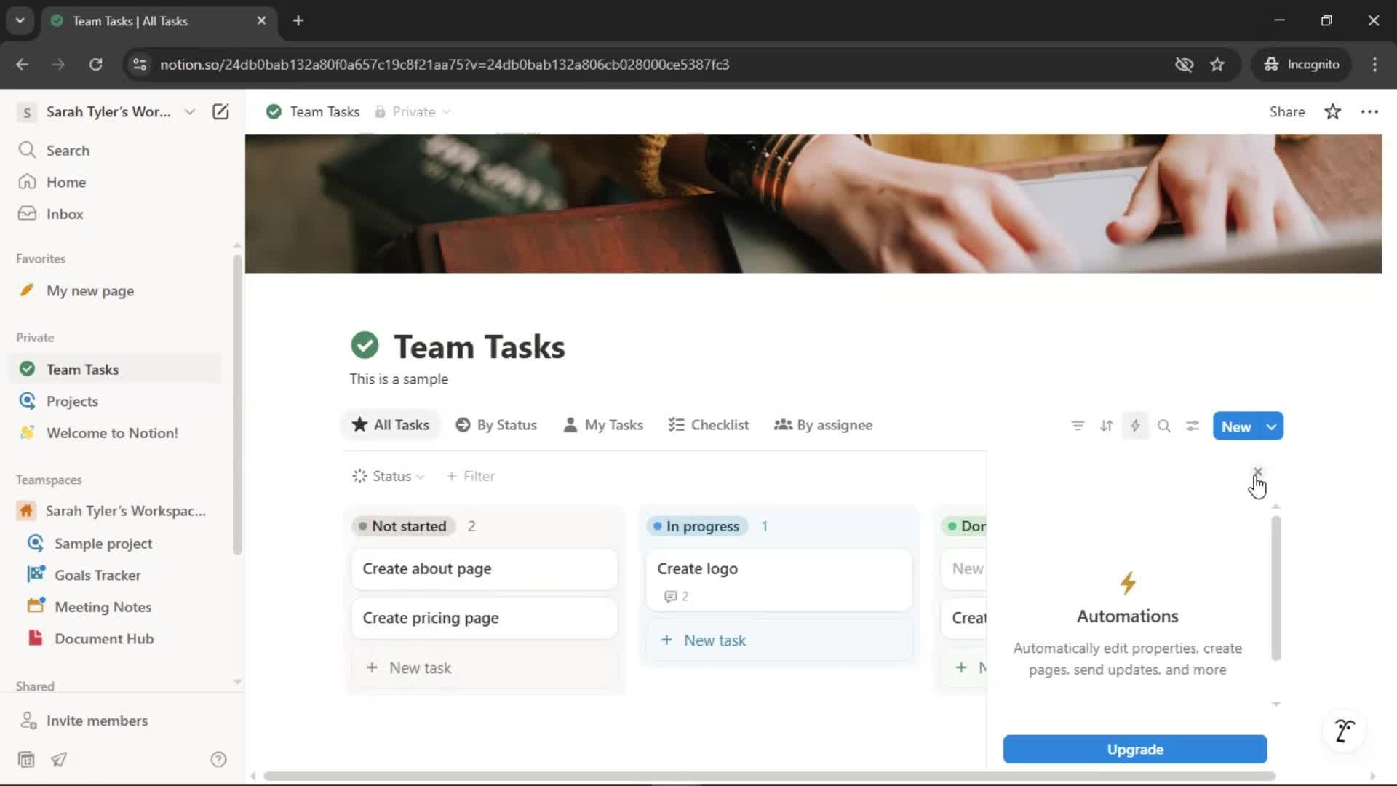Open the Meeting Notes page

116,606
